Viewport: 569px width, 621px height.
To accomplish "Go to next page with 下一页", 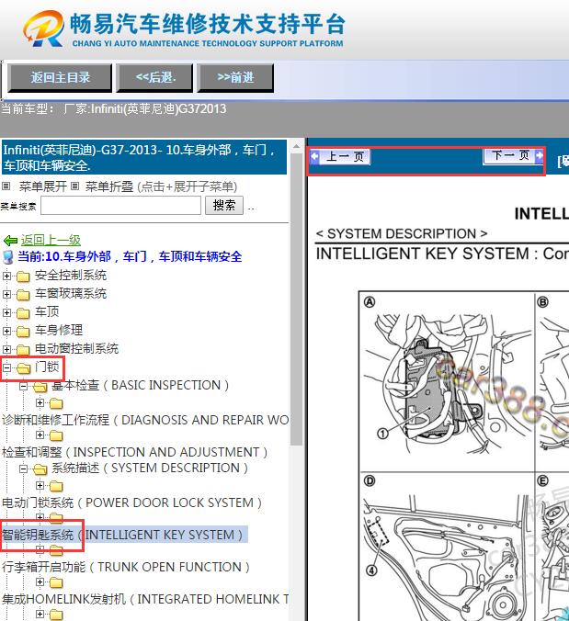I will point(513,155).
